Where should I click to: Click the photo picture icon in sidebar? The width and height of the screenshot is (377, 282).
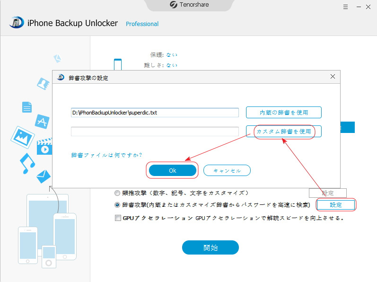[23, 137]
